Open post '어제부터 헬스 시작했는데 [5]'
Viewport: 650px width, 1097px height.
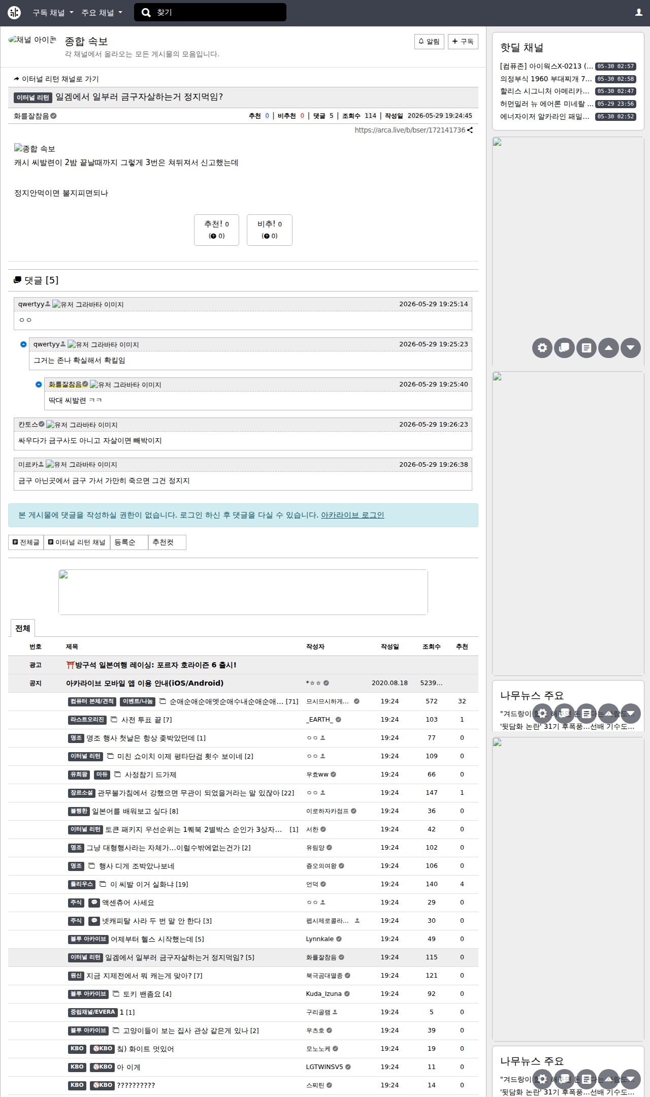[157, 940]
